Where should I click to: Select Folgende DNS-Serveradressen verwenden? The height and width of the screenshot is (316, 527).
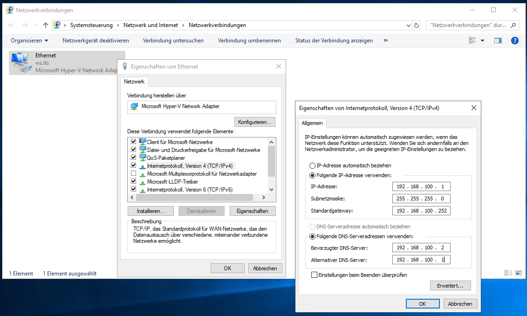click(312, 237)
